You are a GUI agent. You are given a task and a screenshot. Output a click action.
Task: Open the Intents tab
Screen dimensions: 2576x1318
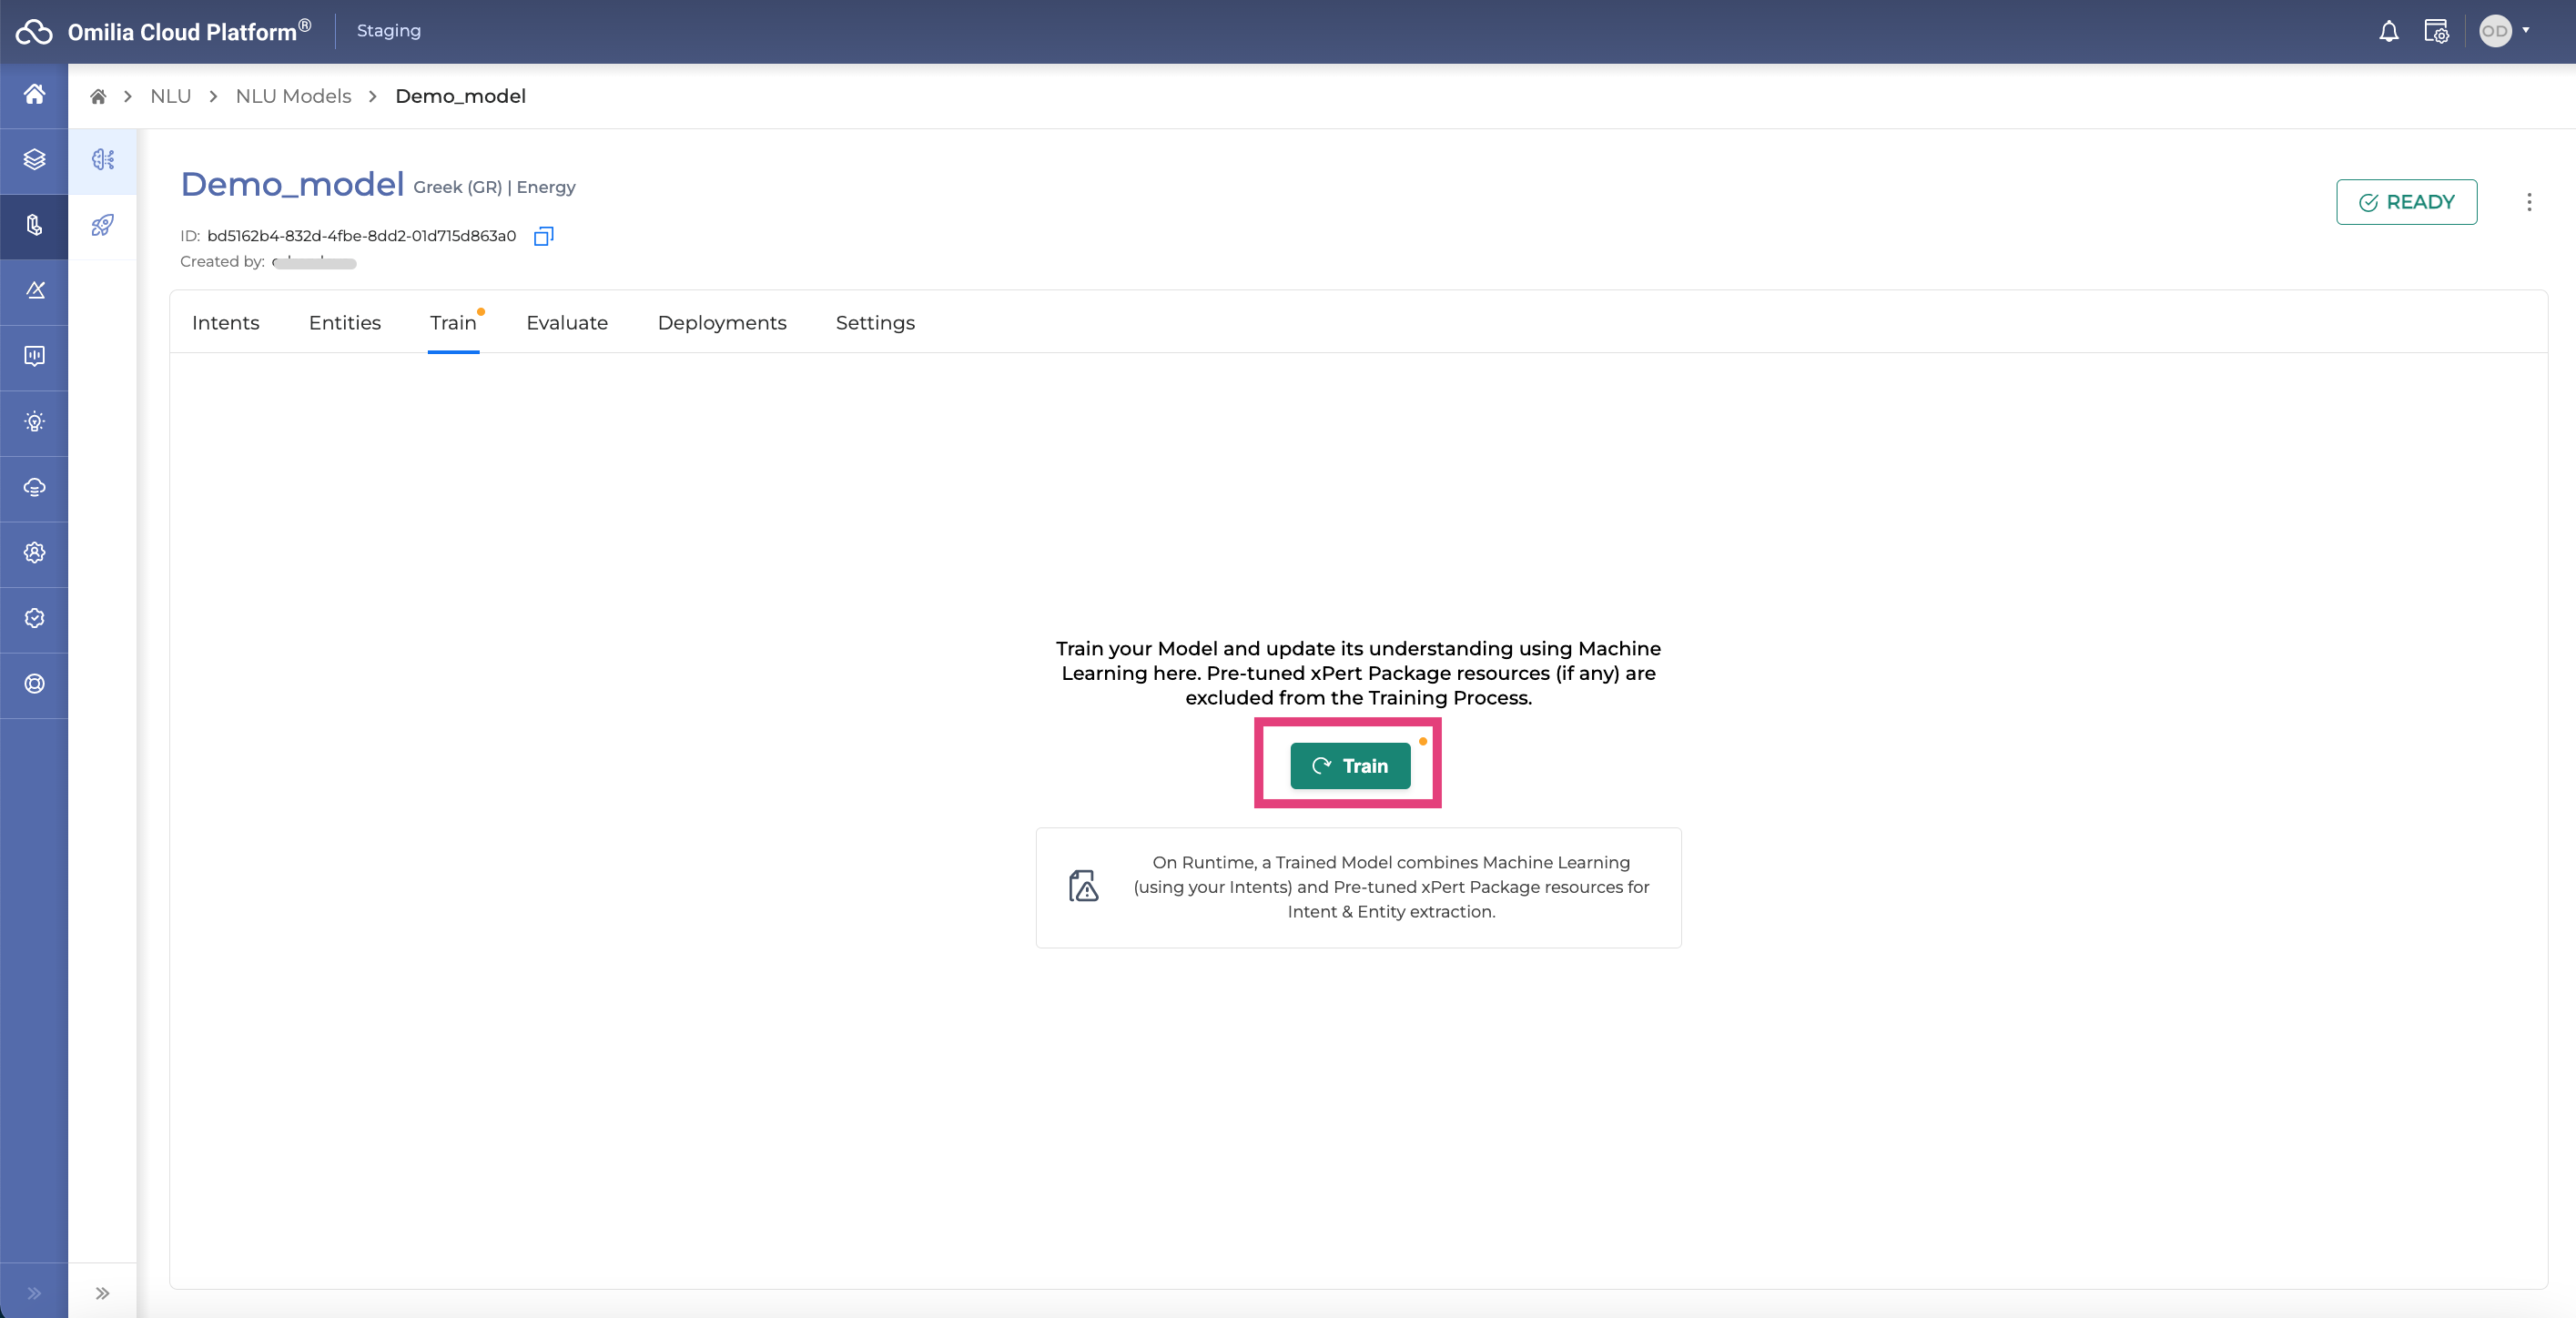[225, 323]
